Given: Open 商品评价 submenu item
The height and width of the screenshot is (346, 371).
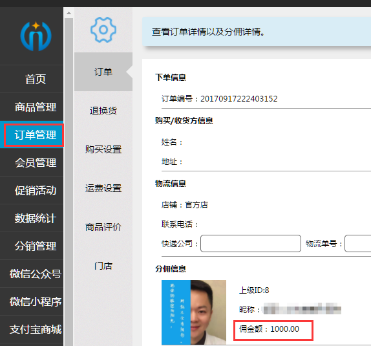Looking at the screenshot, I should click(103, 227).
